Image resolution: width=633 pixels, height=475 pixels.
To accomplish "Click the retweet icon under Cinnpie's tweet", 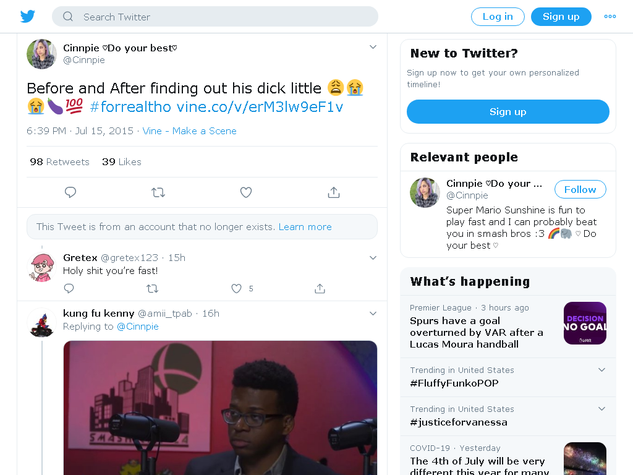I will tap(158, 192).
